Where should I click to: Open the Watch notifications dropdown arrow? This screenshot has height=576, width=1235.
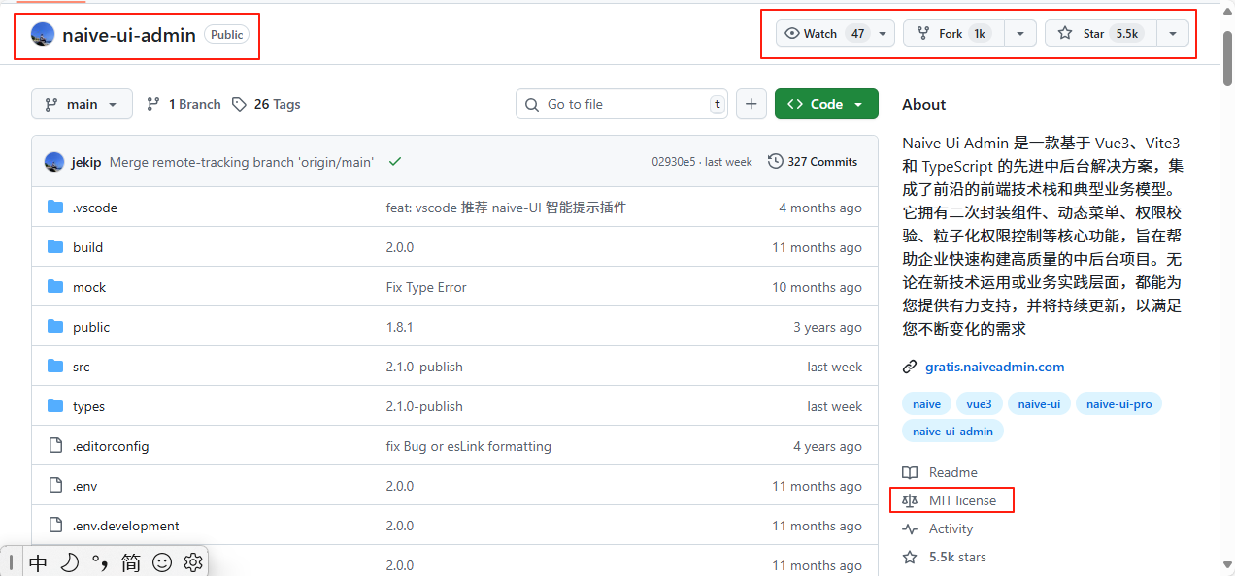pyautogui.click(x=883, y=33)
